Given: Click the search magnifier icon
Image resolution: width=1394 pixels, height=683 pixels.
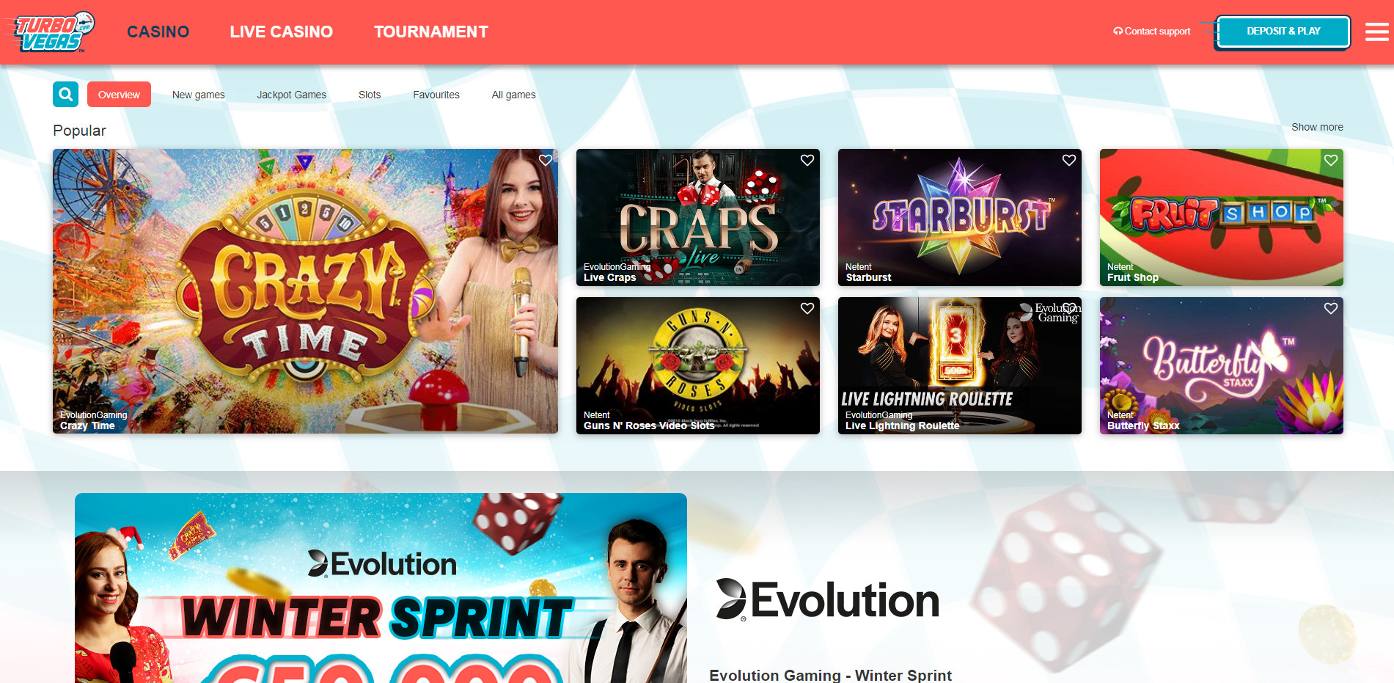Looking at the screenshot, I should [65, 94].
